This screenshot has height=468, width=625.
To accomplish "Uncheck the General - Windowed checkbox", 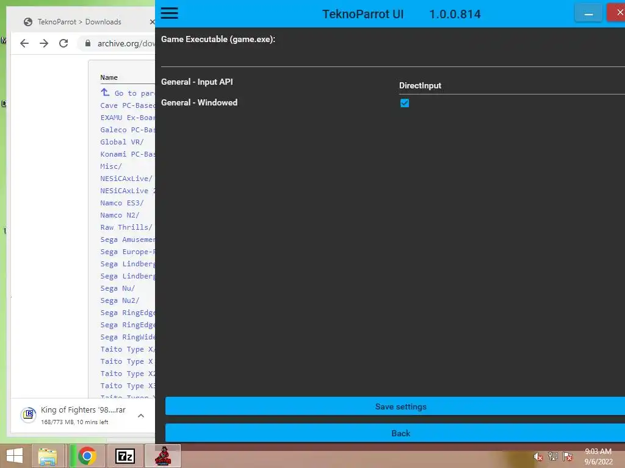I will pyautogui.click(x=405, y=103).
